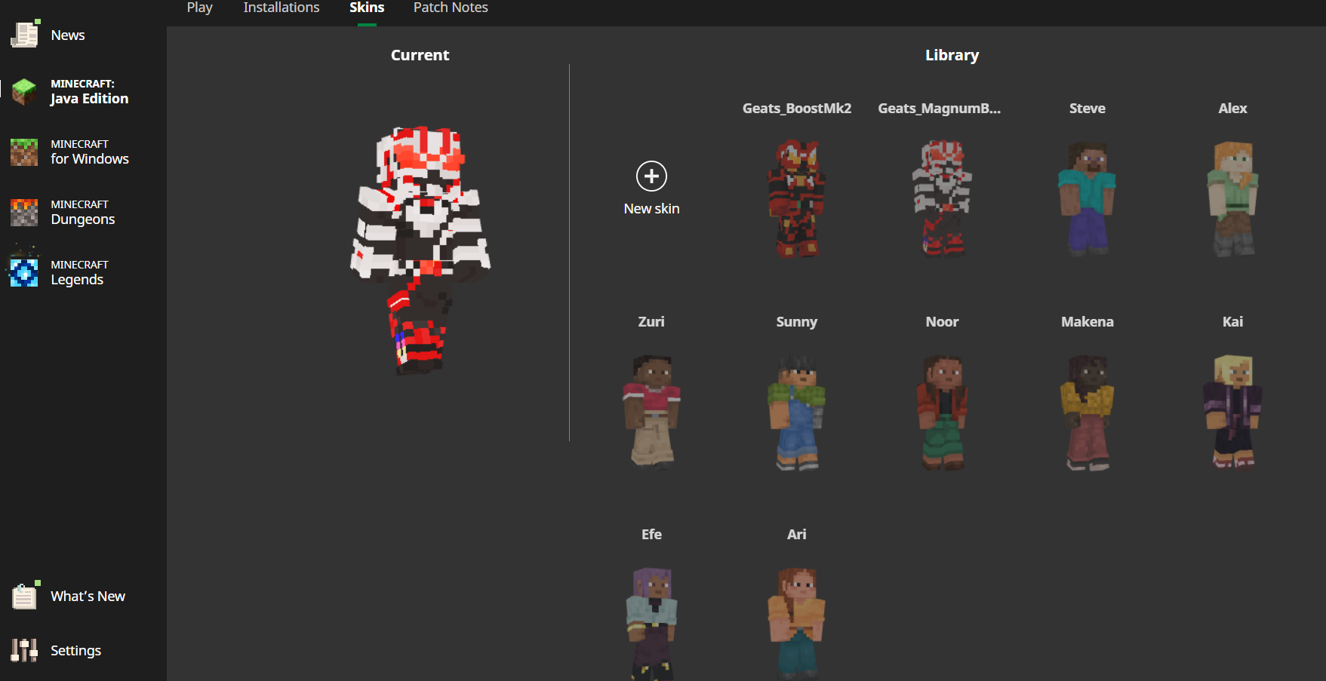Click the Noor skin name

[x=942, y=322]
